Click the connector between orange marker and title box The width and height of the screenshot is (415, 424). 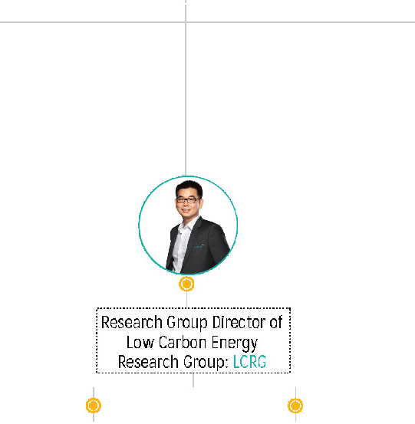pos(186,299)
